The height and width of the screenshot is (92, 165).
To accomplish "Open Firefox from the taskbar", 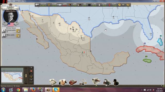I will [33, 90].
